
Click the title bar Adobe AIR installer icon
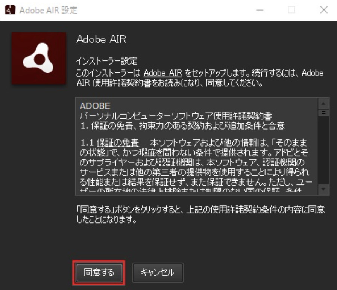point(10,10)
